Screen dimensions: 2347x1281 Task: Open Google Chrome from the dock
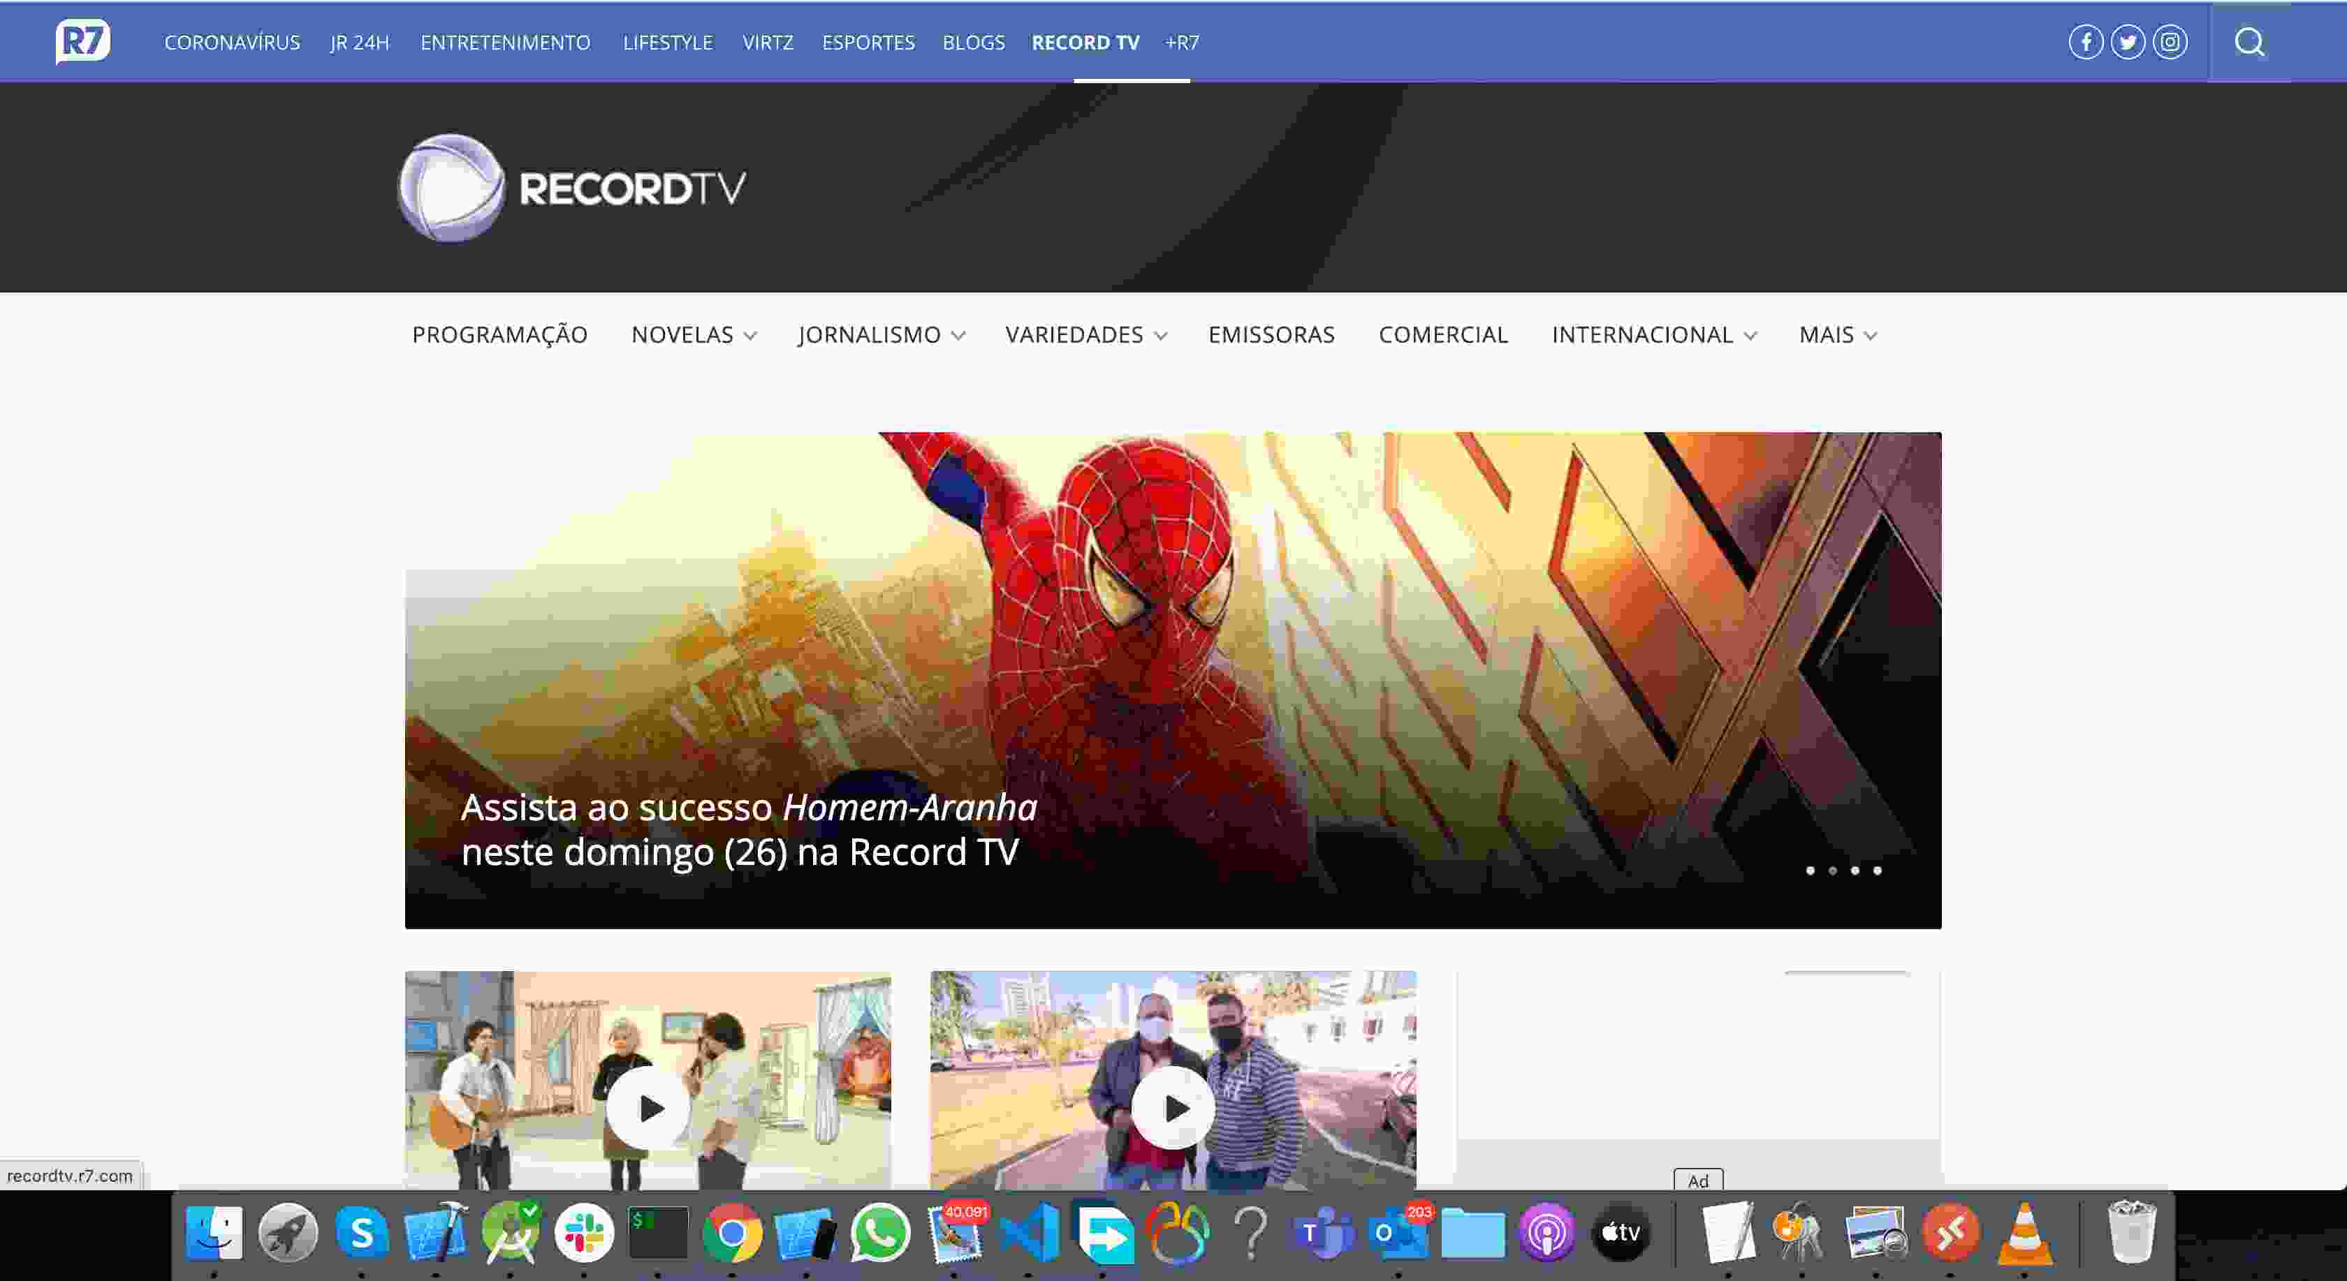731,1234
